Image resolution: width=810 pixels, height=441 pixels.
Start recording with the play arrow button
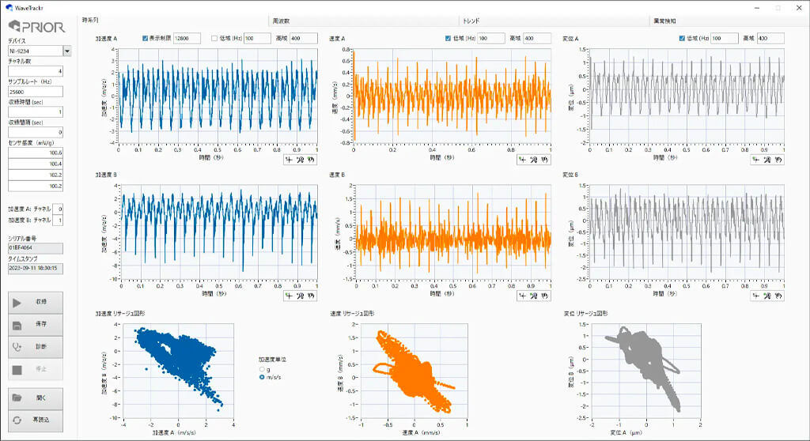click(x=35, y=303)
